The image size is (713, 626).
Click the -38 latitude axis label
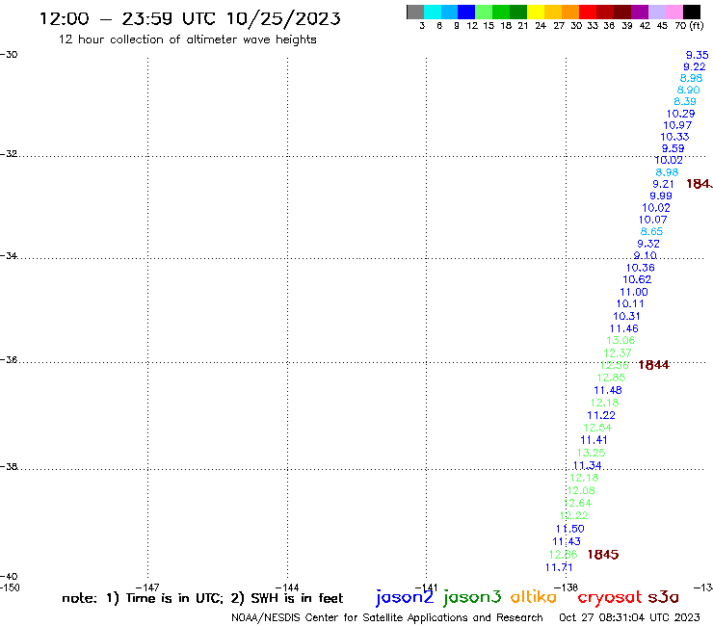point(9,467)
